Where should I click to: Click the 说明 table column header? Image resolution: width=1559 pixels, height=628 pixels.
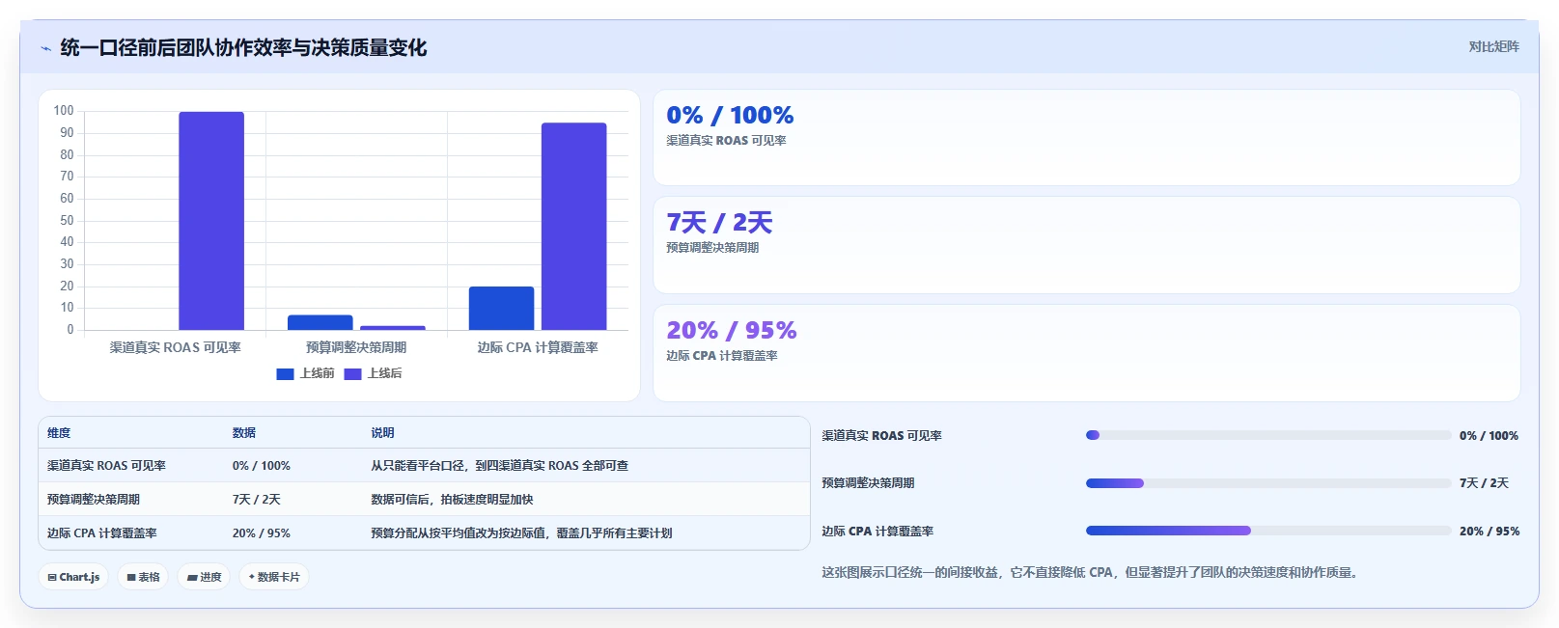pos(382,433)
